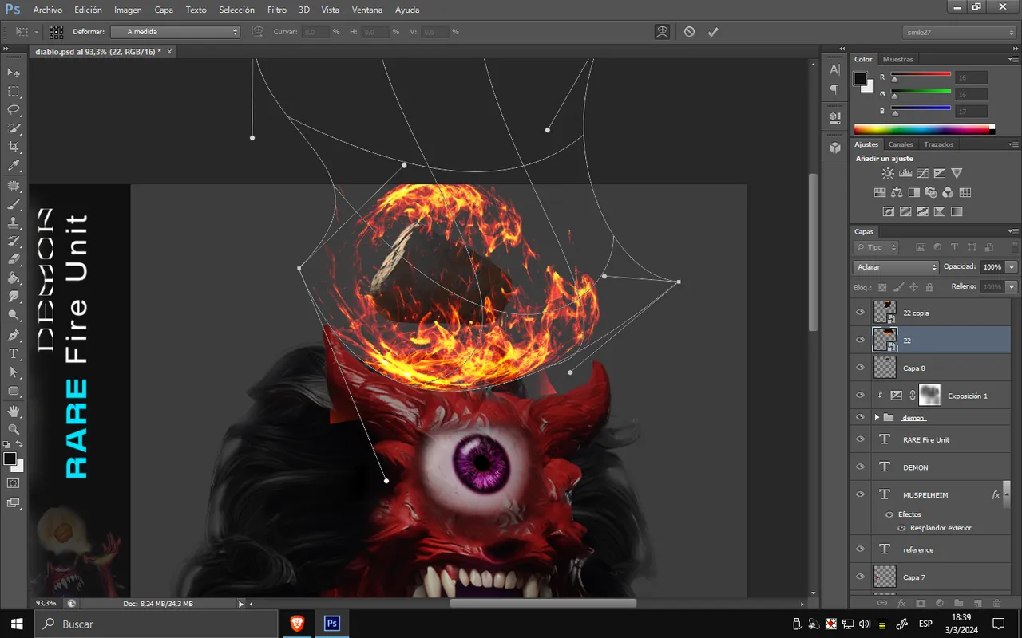Click the Buscar taskbar search box
1022x638 pixels.
[x=157, y=624]
